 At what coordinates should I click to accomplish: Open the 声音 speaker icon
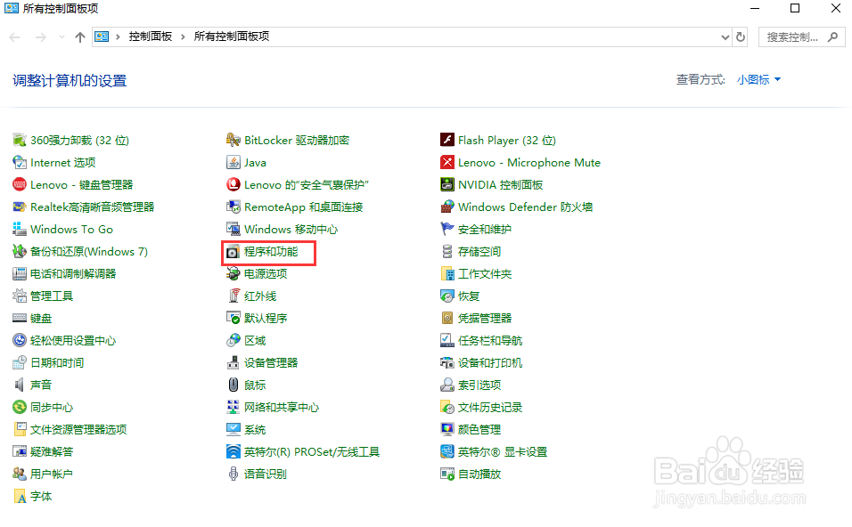(x=20, y=385)
